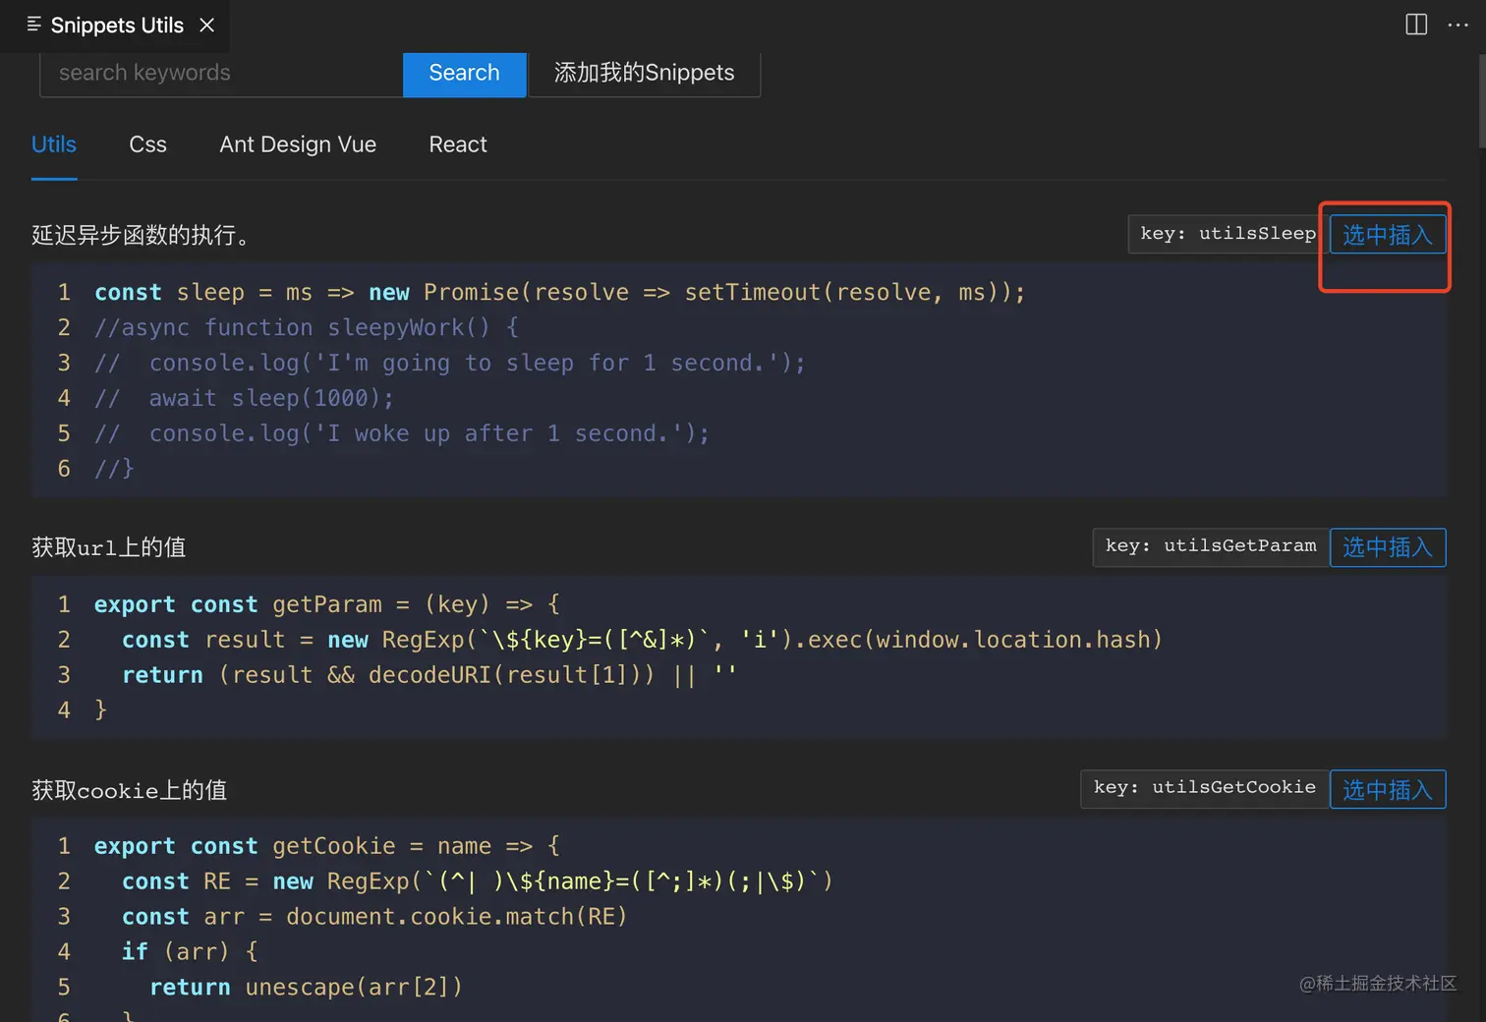Click the blue Search button
The width and height of the screenshot is (1486, 1022).
point(464,74)
